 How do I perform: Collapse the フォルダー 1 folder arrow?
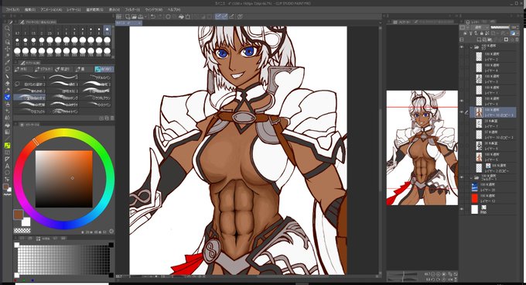[471, 177]
